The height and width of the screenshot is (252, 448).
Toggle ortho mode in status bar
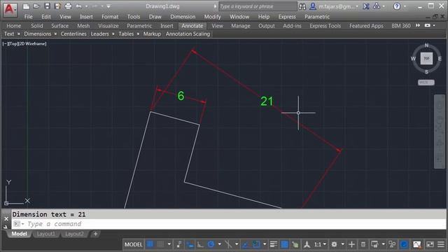[x=200, y=244]
